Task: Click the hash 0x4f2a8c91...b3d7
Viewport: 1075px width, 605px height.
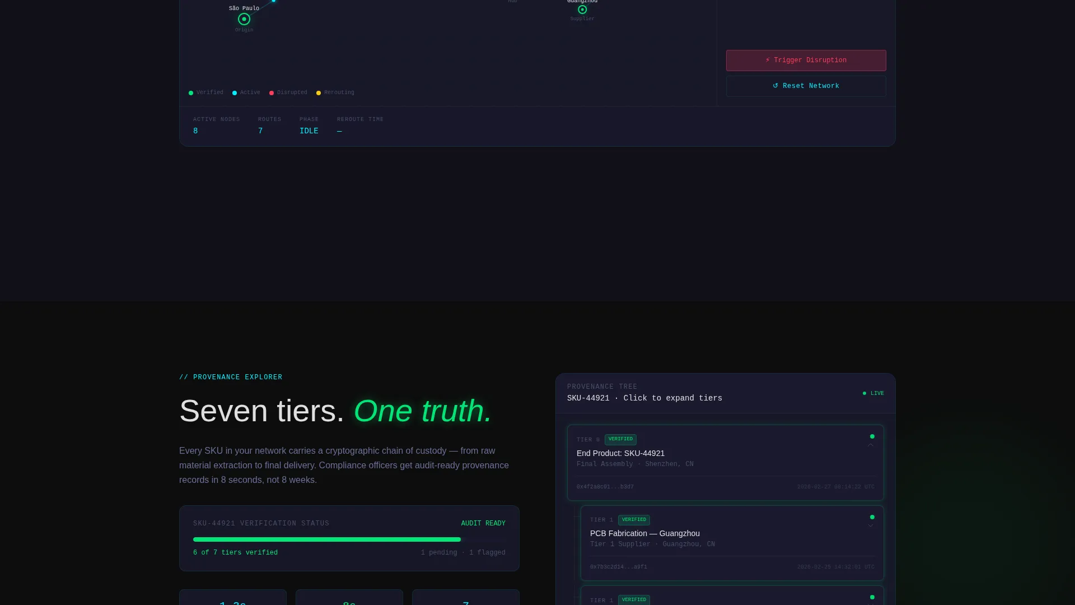Action: pyautogui.click(x=605, y=487)
